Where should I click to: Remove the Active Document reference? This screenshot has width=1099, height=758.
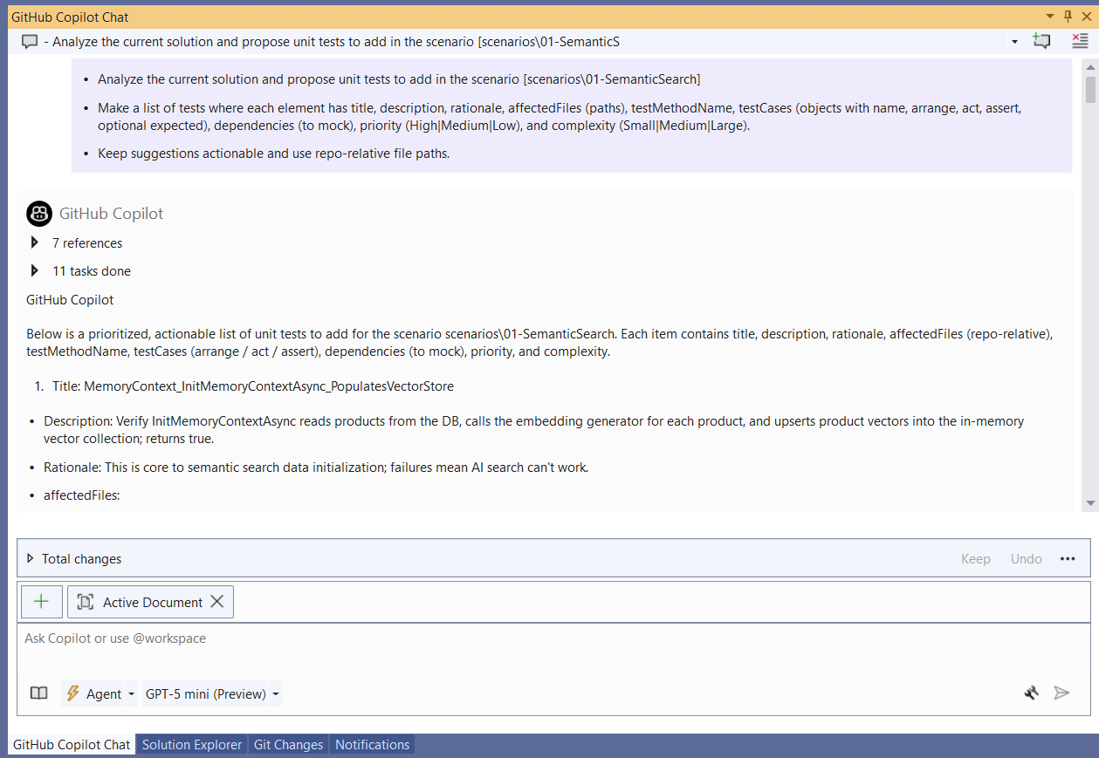(x=217, y=602)
